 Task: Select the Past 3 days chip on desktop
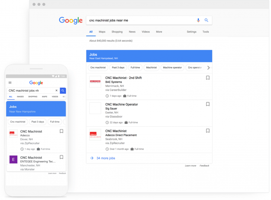[x=118, y=67]
